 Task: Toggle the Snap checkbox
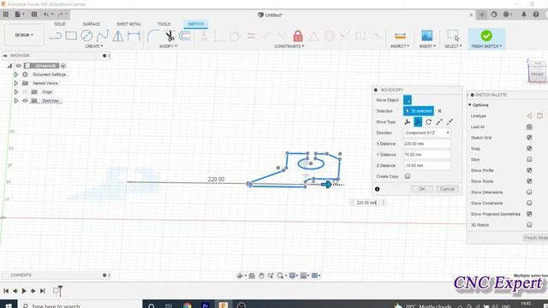(529, 148)
